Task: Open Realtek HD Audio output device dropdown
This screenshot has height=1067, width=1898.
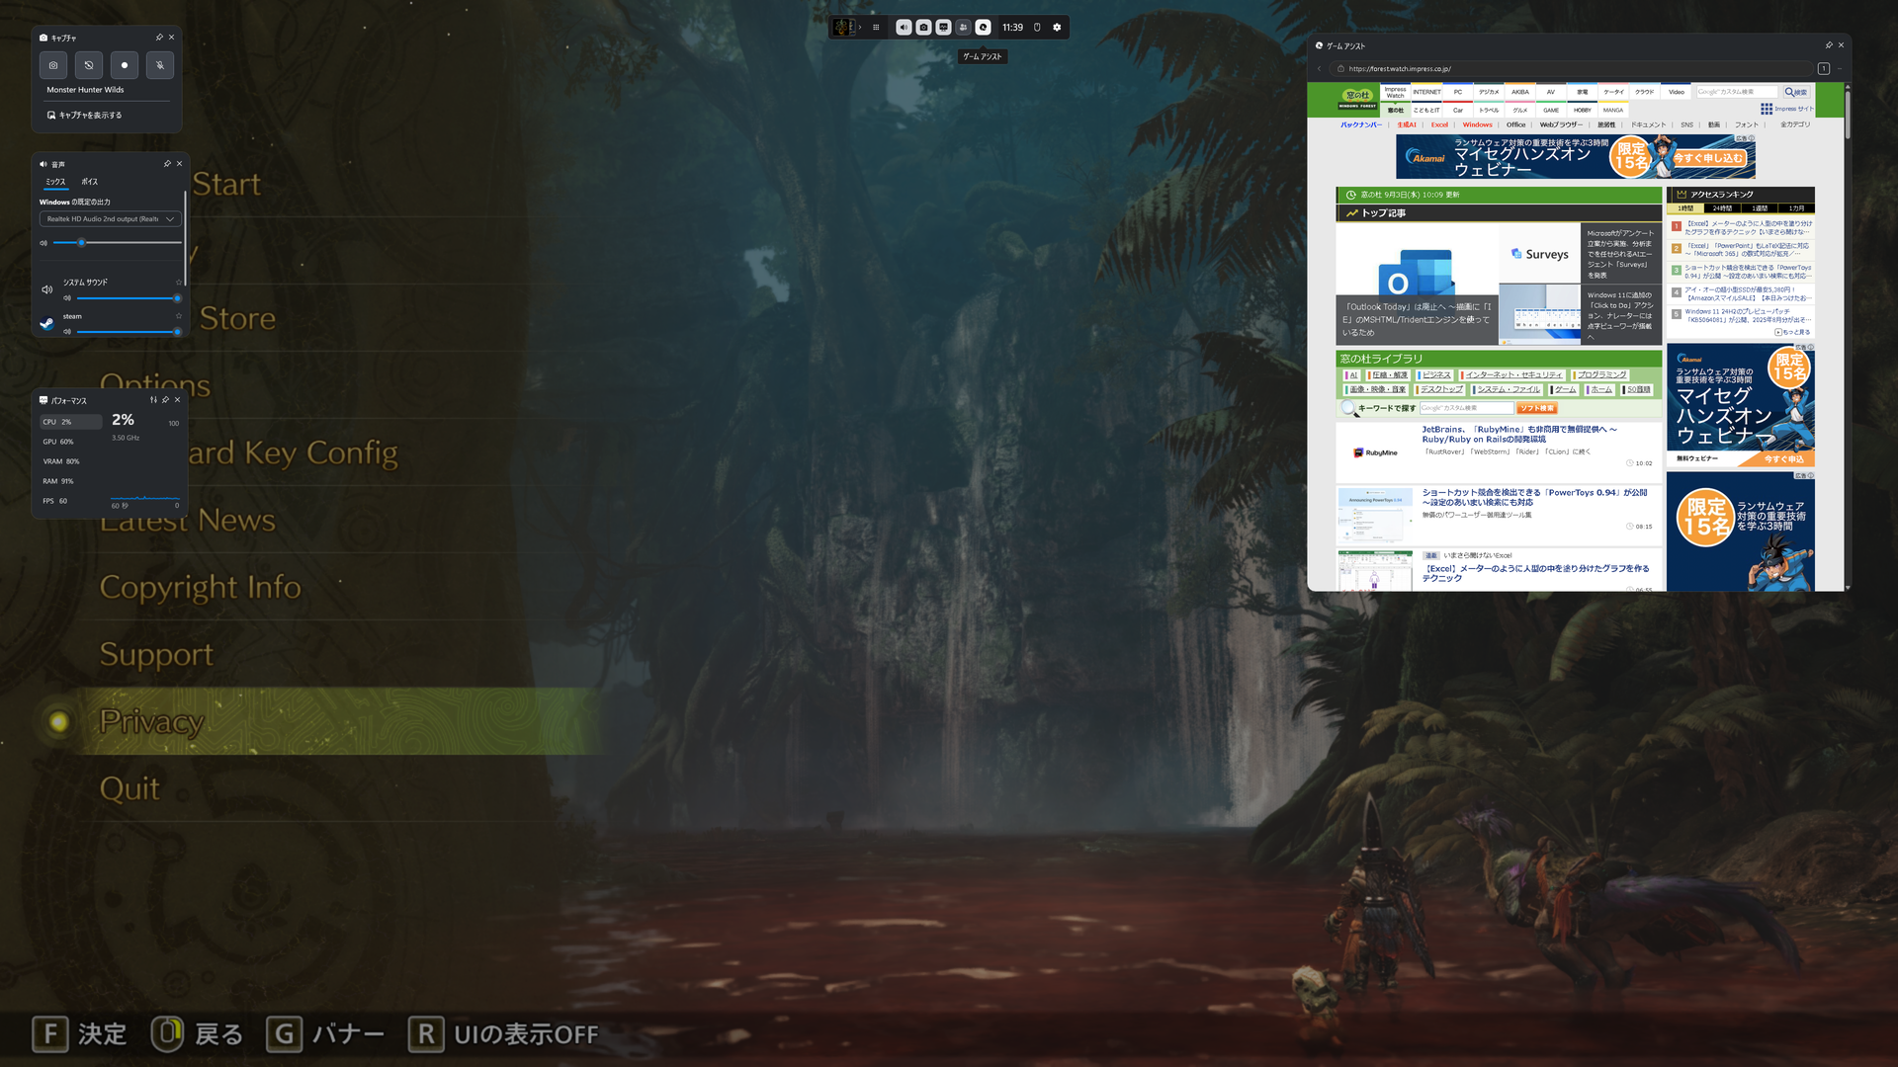Action: [110, 219]
